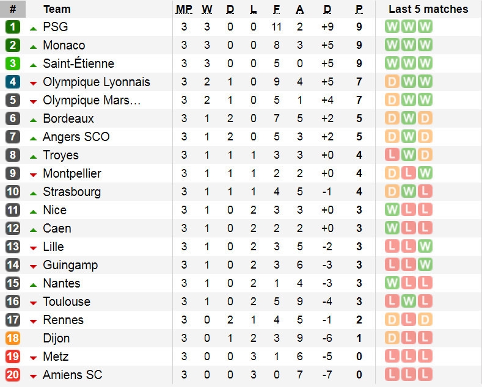This screenshot has width=482, height=387.
Task: Click the Last 5 matches header
Action: (x=428, y=9)
